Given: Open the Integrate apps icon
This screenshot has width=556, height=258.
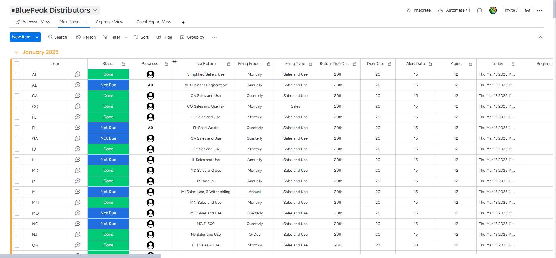Looking at the screenshot, I should pyautogui.click(x=409, y=10).
